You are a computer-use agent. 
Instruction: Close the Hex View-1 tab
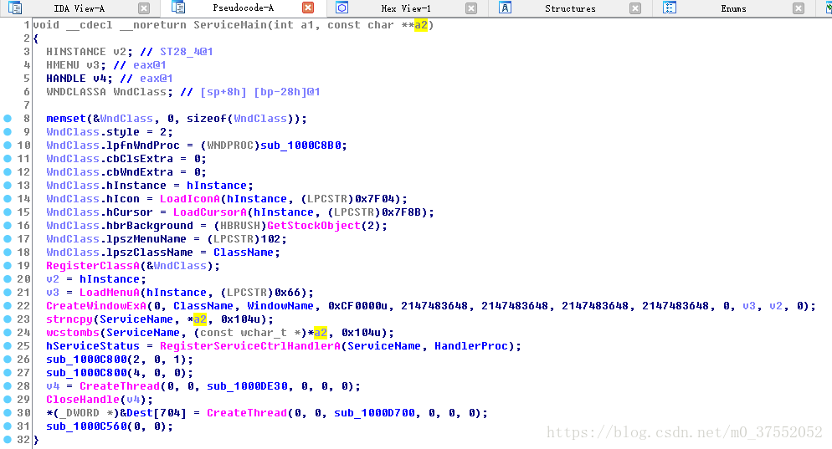471,8
